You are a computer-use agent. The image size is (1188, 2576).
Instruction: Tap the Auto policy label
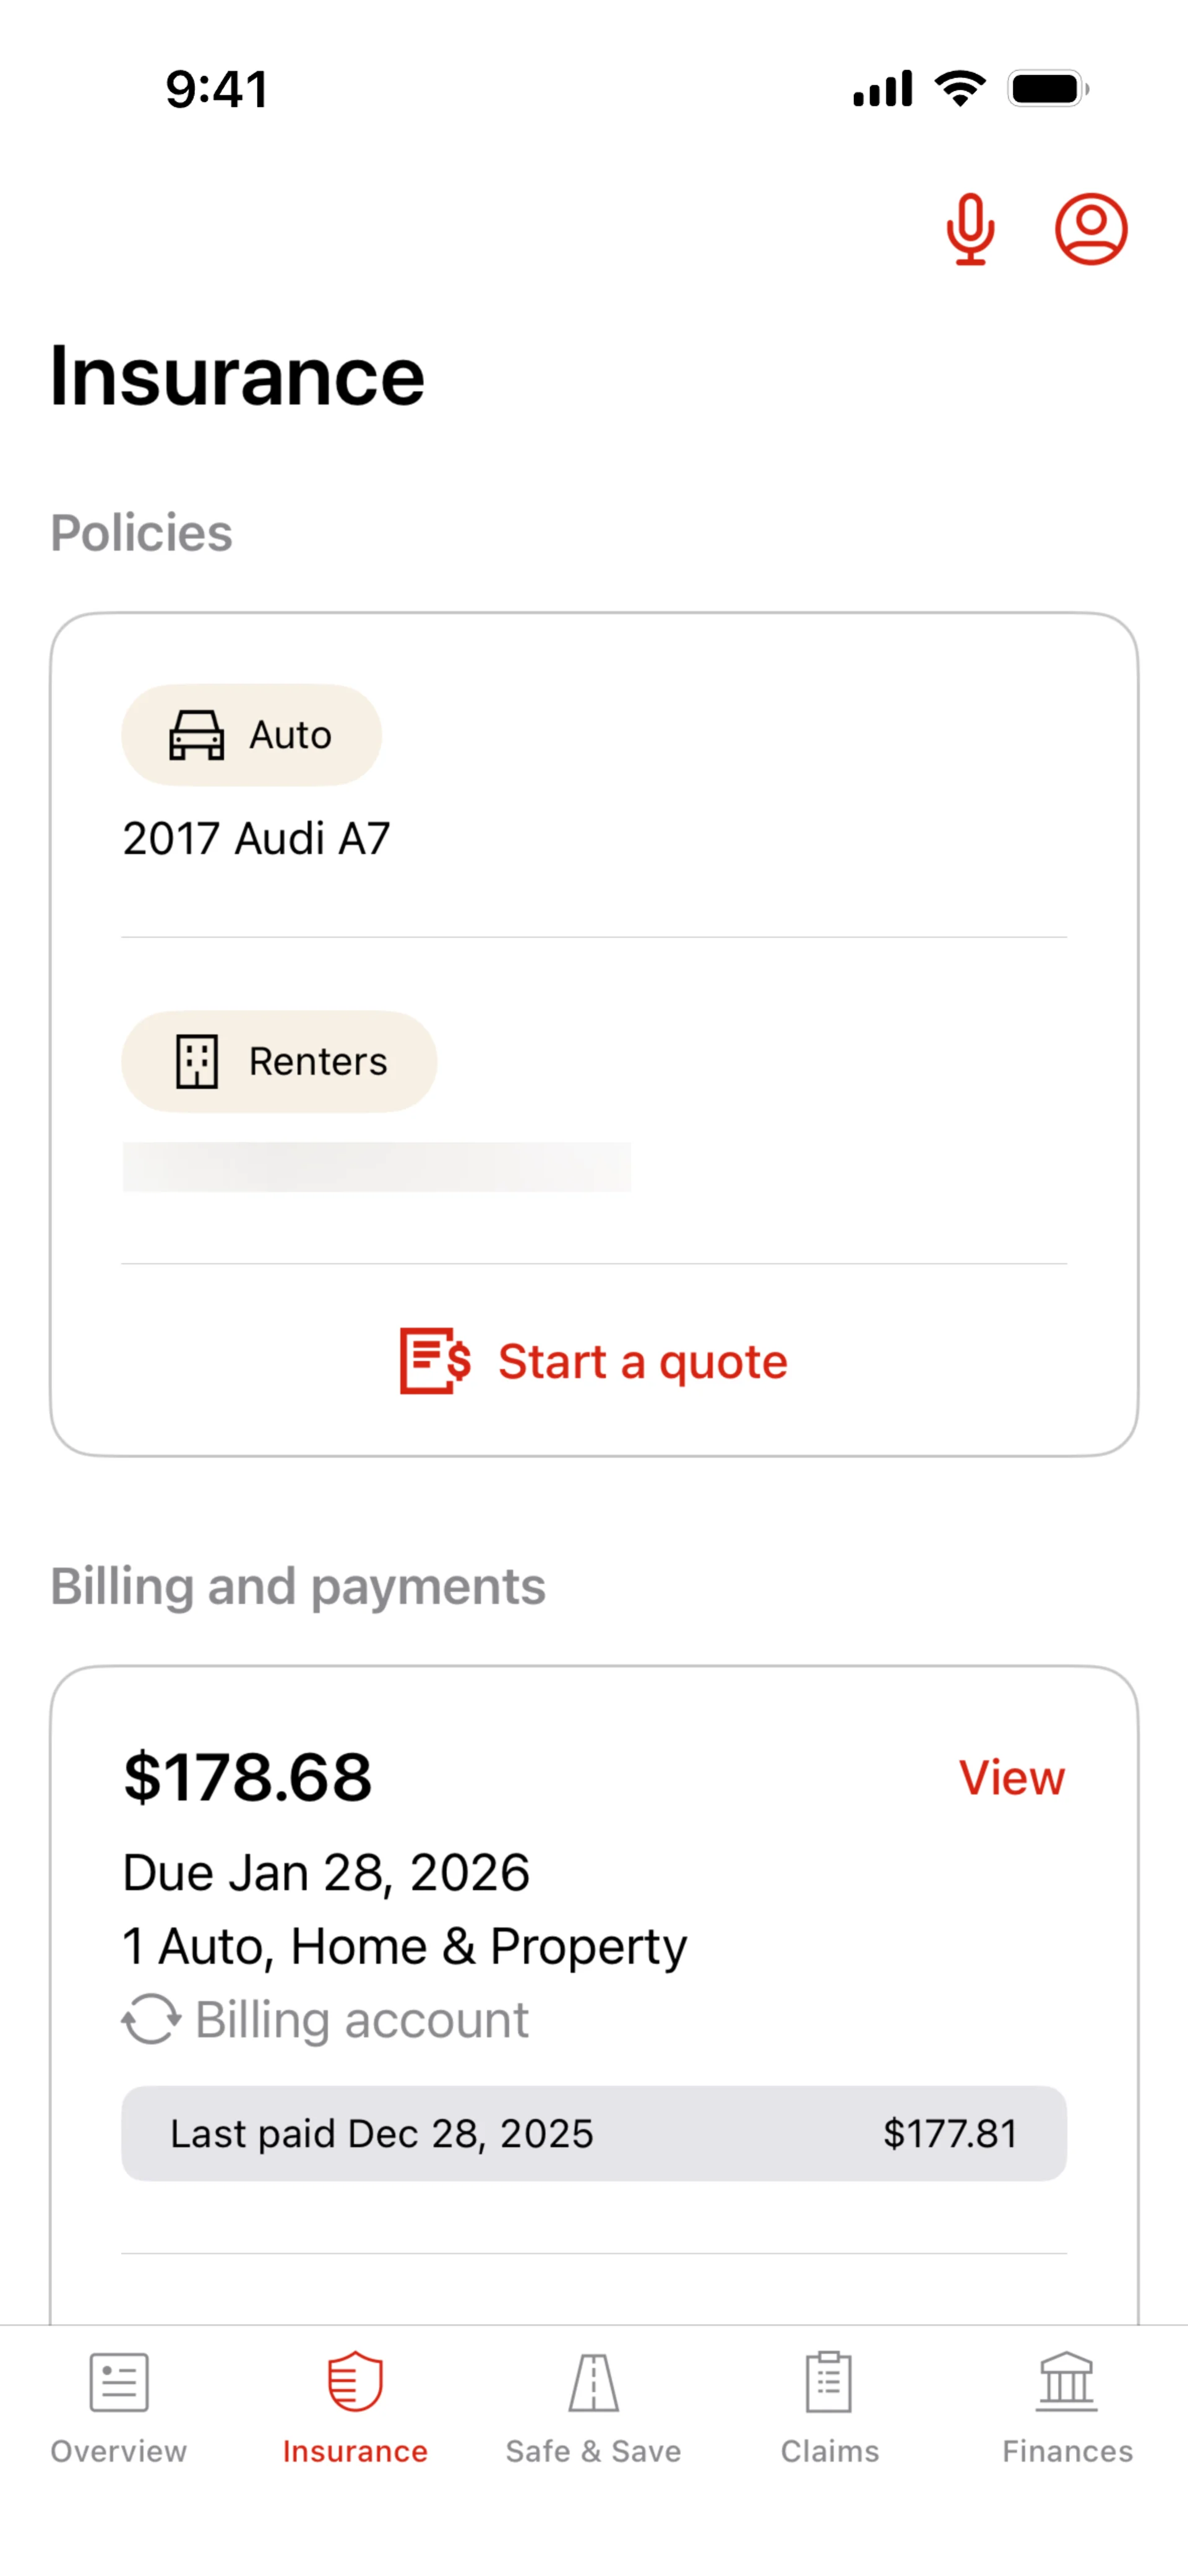290,735
